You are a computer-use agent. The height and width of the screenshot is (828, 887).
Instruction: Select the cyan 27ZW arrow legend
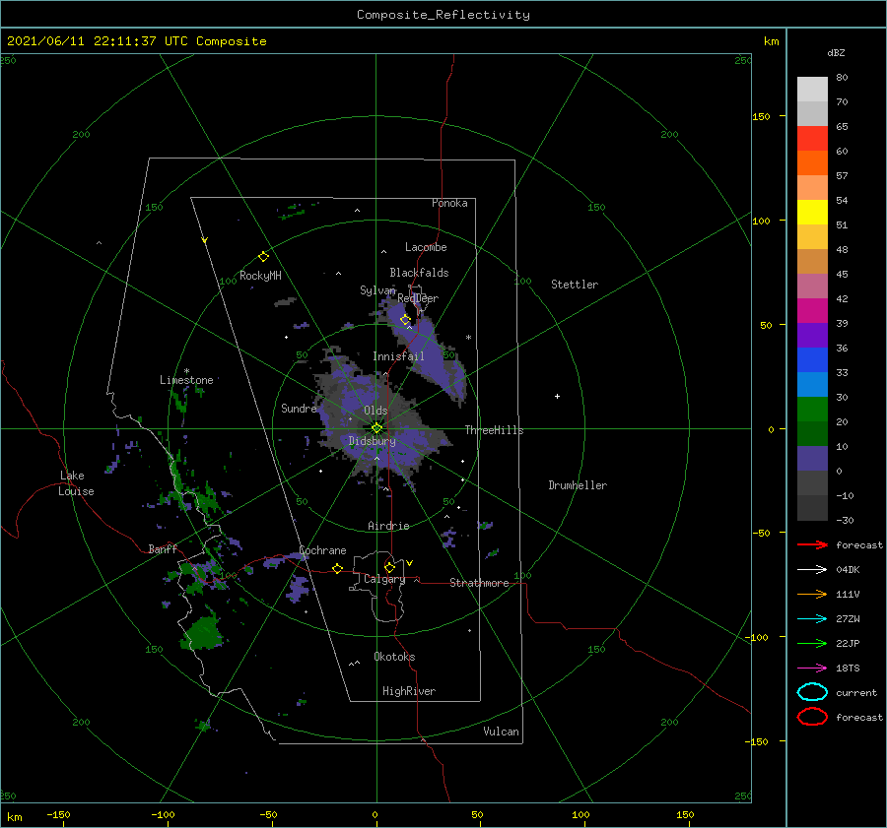[812, 619]
